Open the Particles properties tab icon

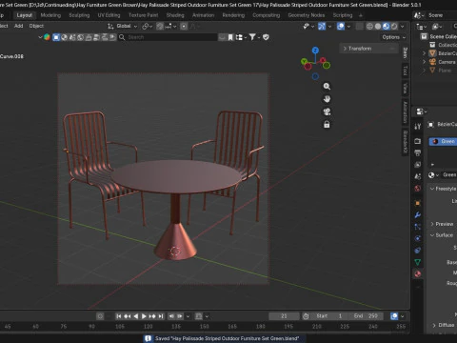tap(418, 227)
